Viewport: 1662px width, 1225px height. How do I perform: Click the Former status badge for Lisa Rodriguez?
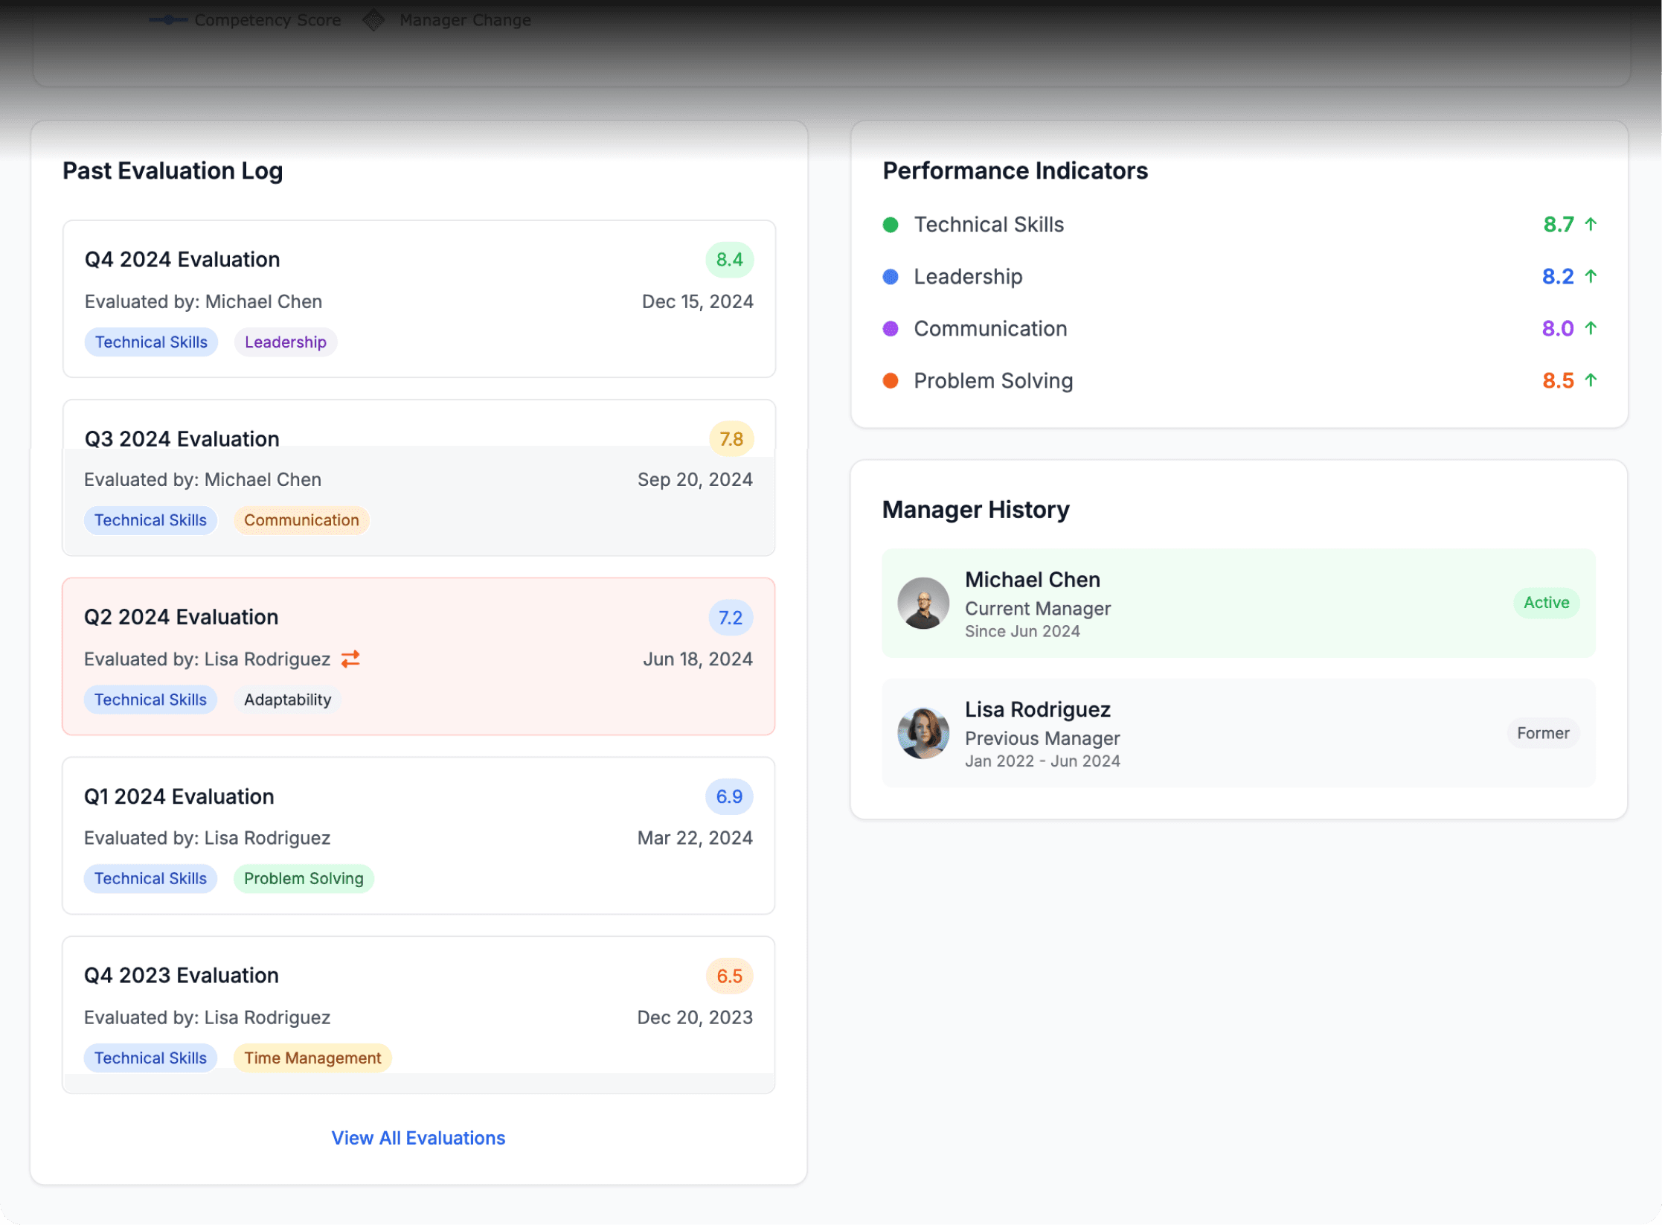coord(1543,733)
